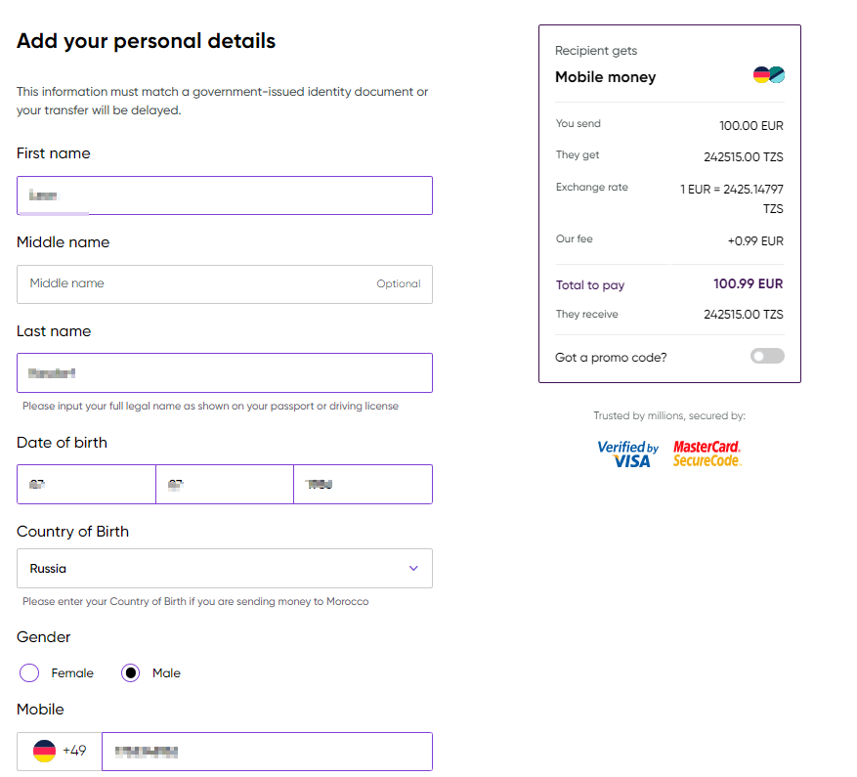Select the Female gender option
The height and width of the screenshot is (777, 857).
[x=29, y=672]
